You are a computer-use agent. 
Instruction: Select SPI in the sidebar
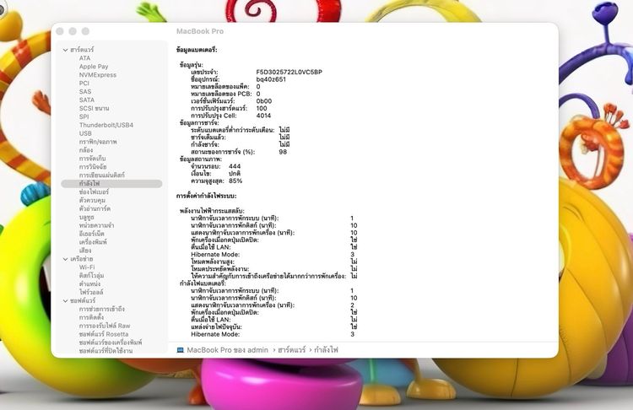(x=84, y=116)
